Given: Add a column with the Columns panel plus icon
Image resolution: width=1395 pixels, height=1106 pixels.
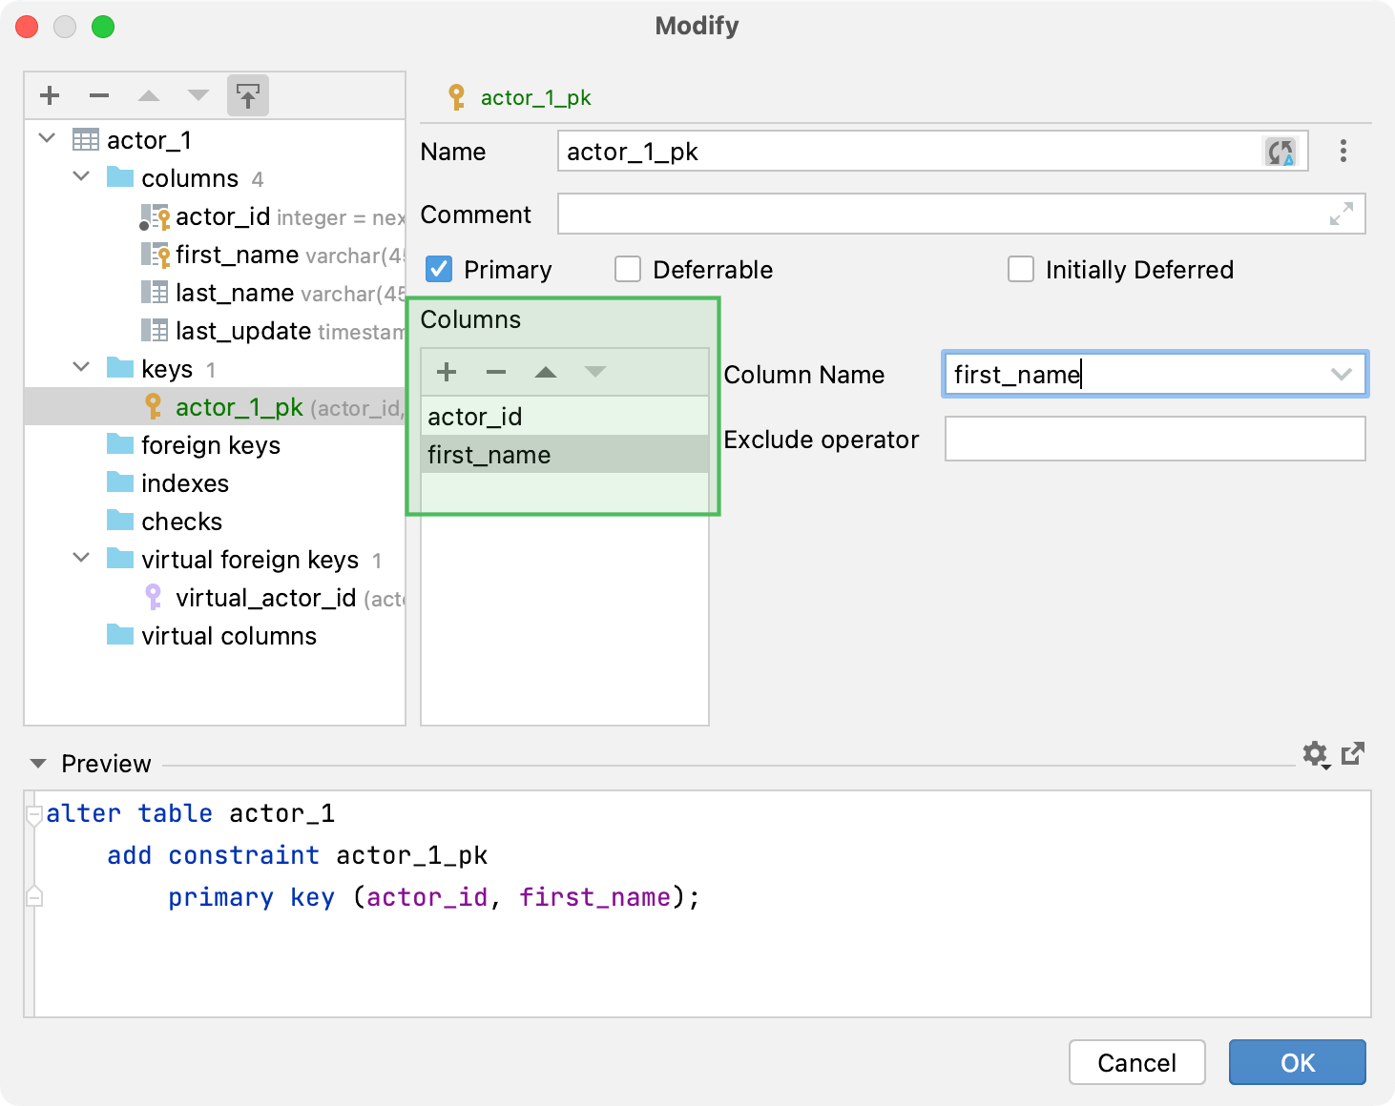Looking at the screenshot, I should click(x=446, y=371).
